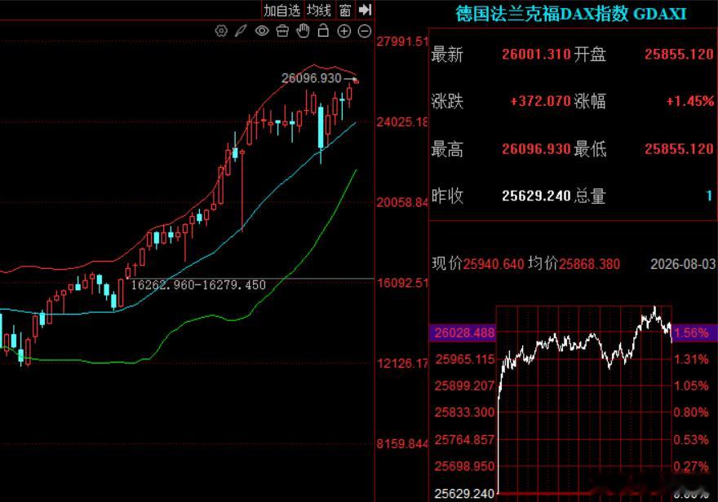The height and width of the screenshot is (502, 718).
Task: Click the 25965.115 intraday axis label
Action: click(x=465, y=359)
